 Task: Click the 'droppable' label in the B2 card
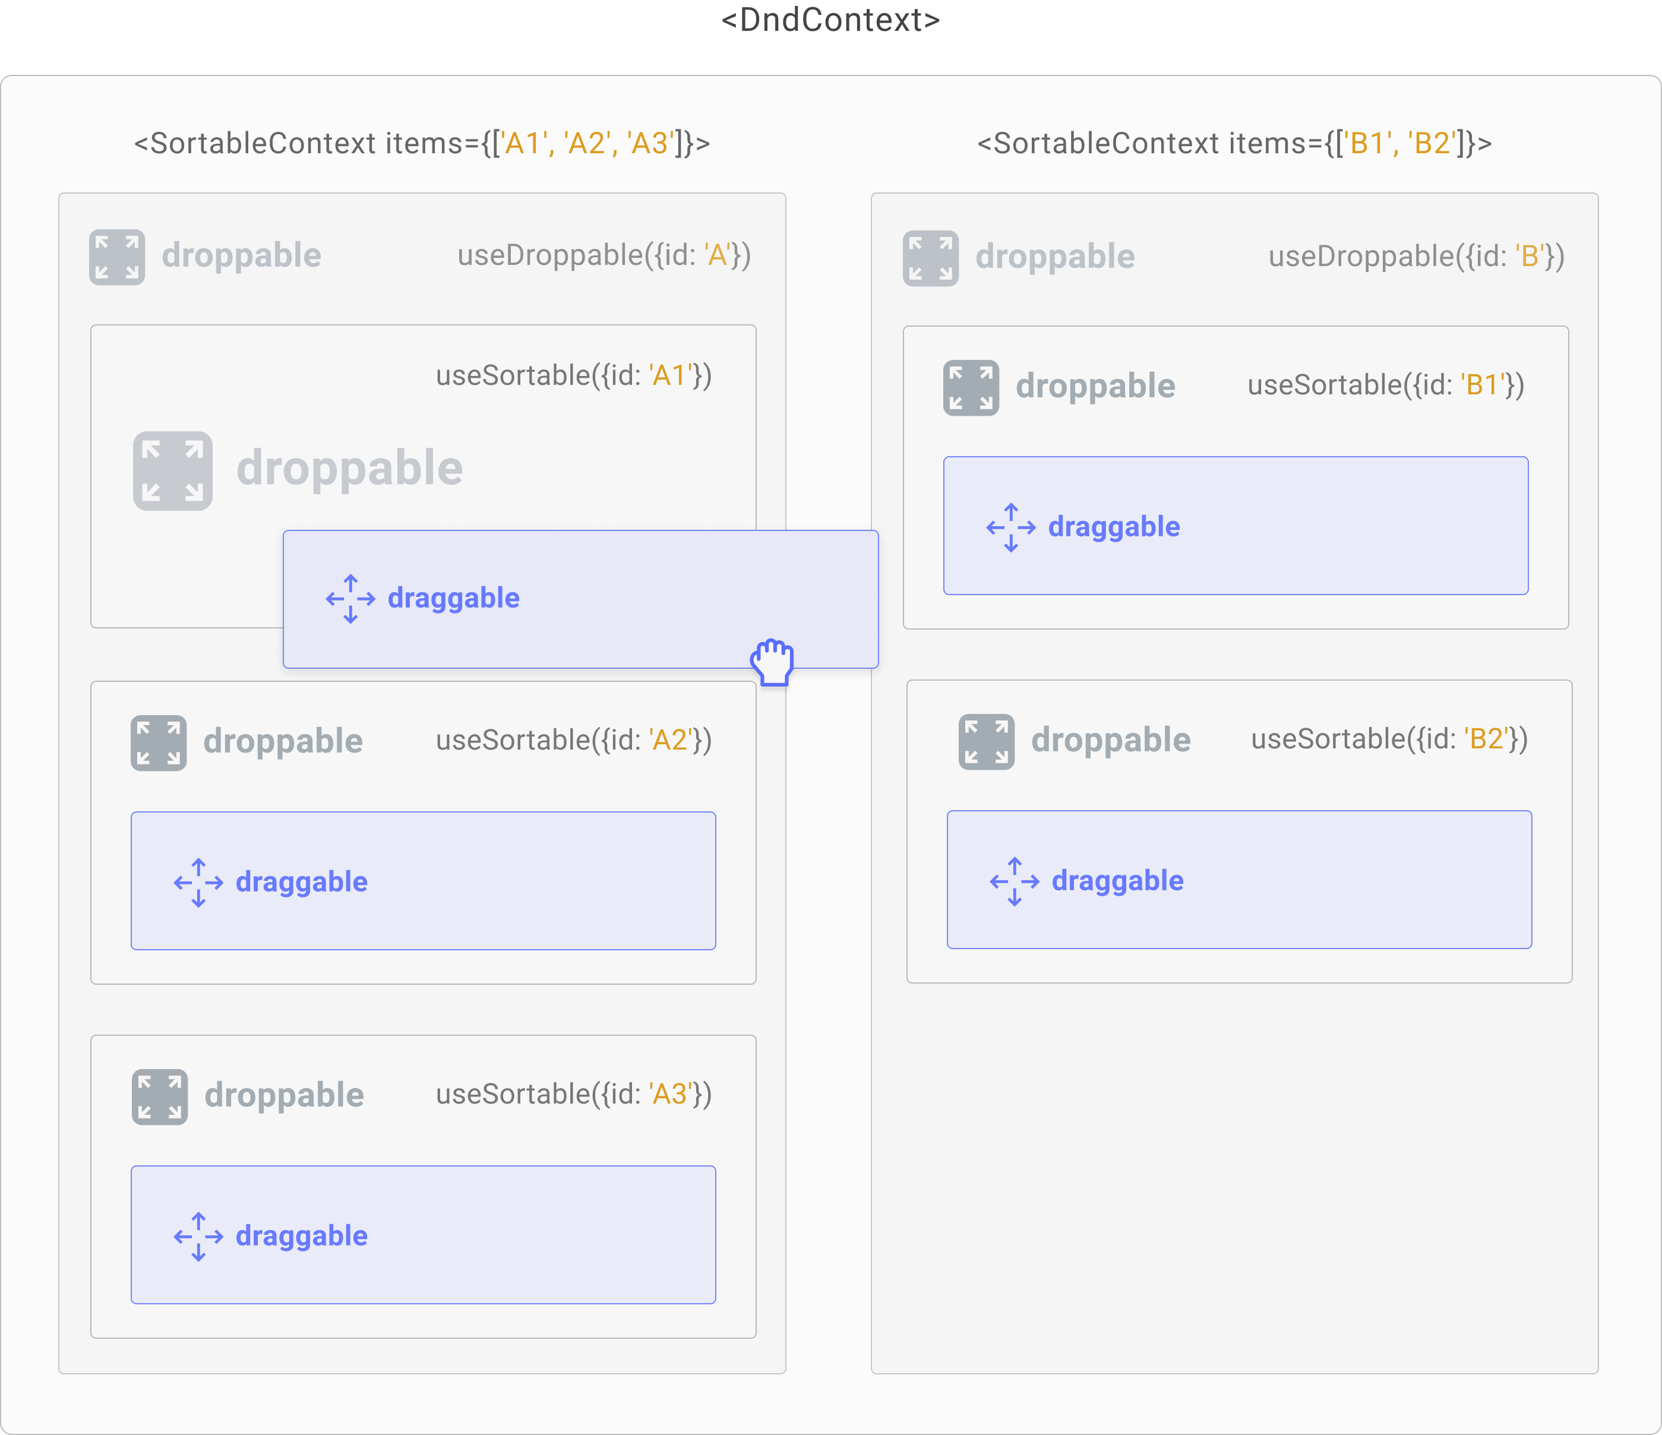(1111, 740)
